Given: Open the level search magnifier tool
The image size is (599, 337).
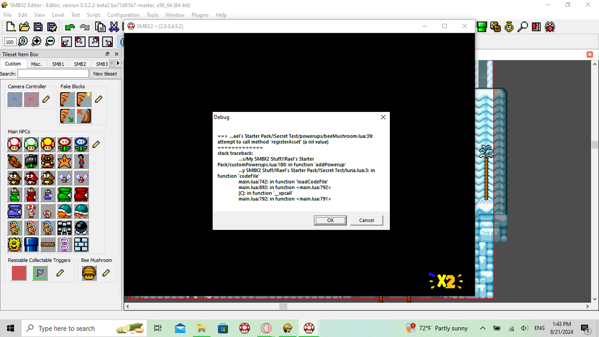Looking at the screenshot, I should [523, 27].
